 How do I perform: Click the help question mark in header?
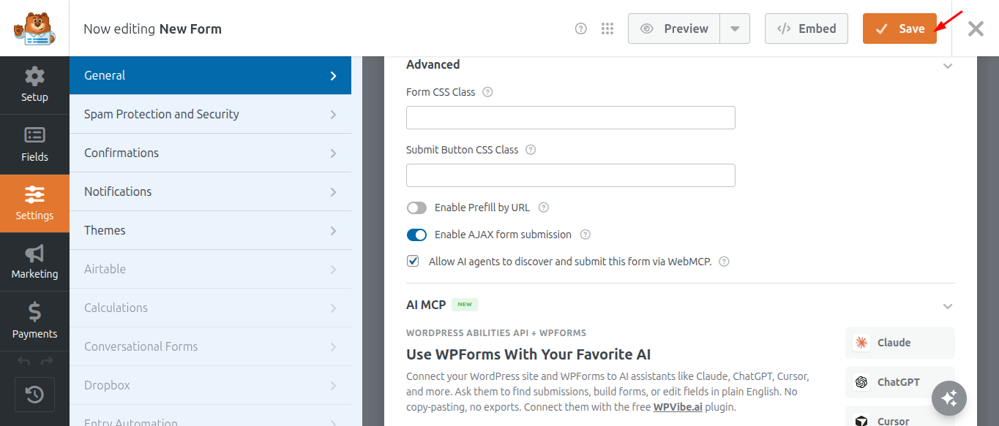581,28
